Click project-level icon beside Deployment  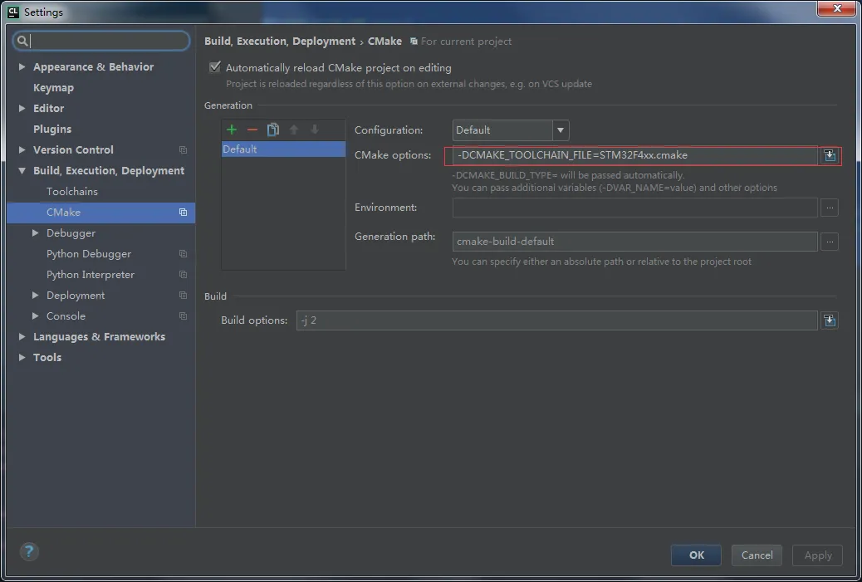183,296
